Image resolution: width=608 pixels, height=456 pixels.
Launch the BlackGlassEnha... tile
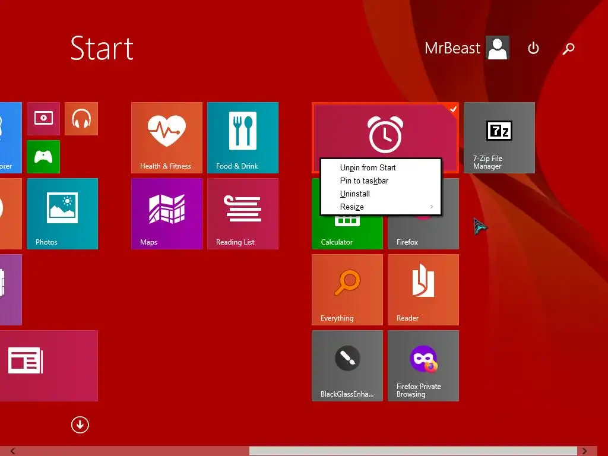(x=347, y=366)
